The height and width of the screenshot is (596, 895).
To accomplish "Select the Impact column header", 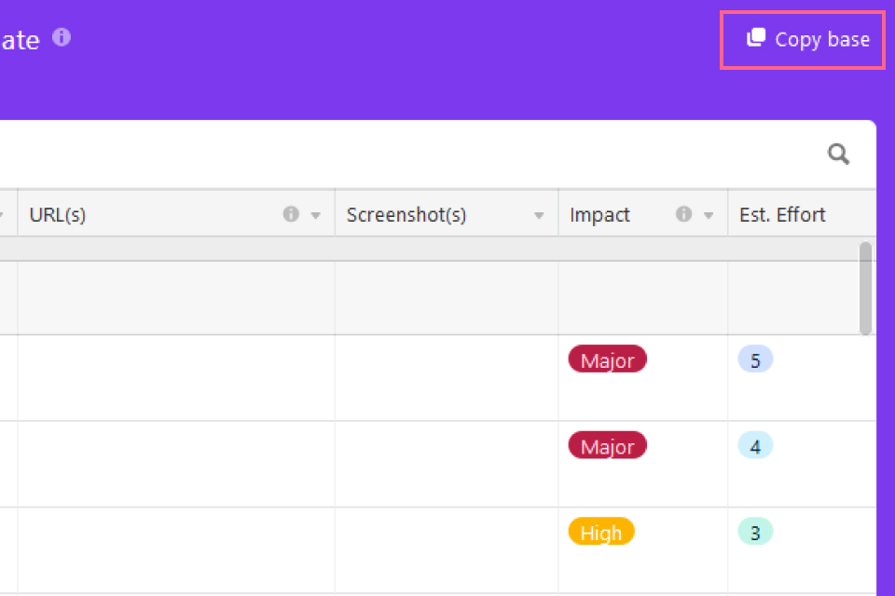I will coord(643,214).
